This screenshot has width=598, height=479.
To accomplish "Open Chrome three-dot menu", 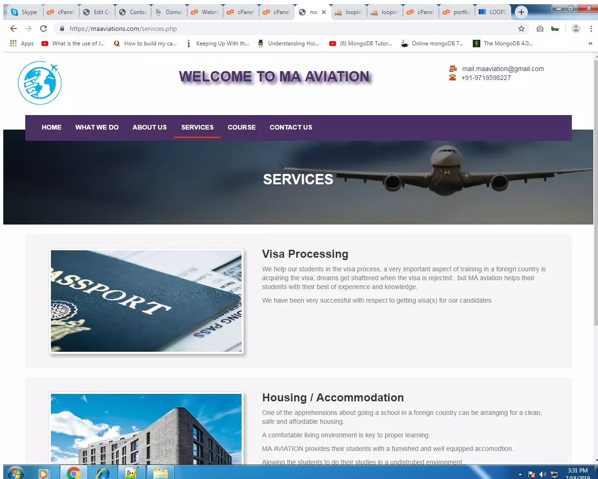I will click(591, 29).
